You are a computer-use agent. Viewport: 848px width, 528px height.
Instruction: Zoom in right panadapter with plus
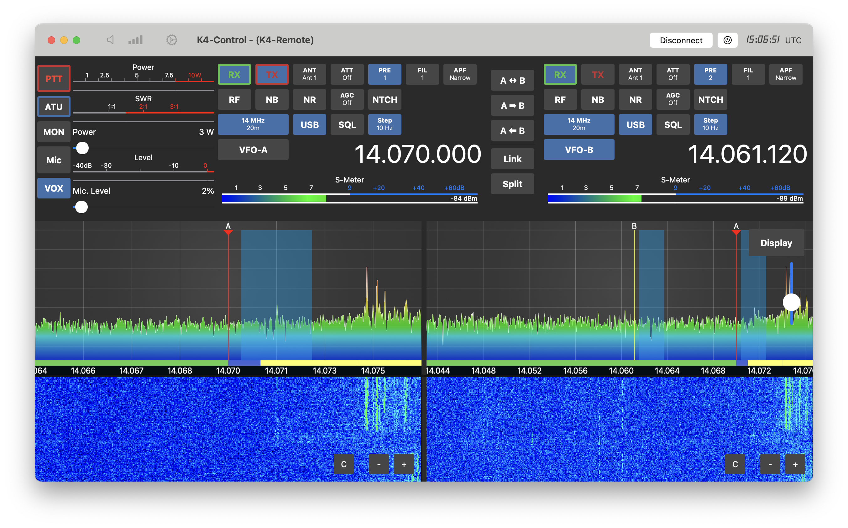795,464
